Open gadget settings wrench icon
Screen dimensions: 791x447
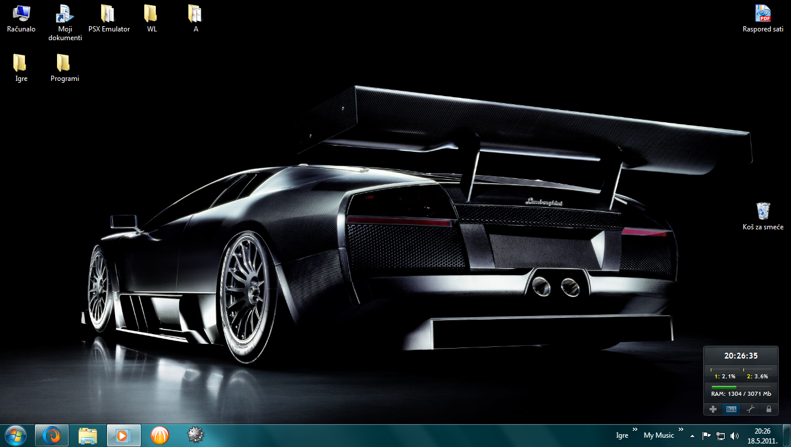point(750,409)
